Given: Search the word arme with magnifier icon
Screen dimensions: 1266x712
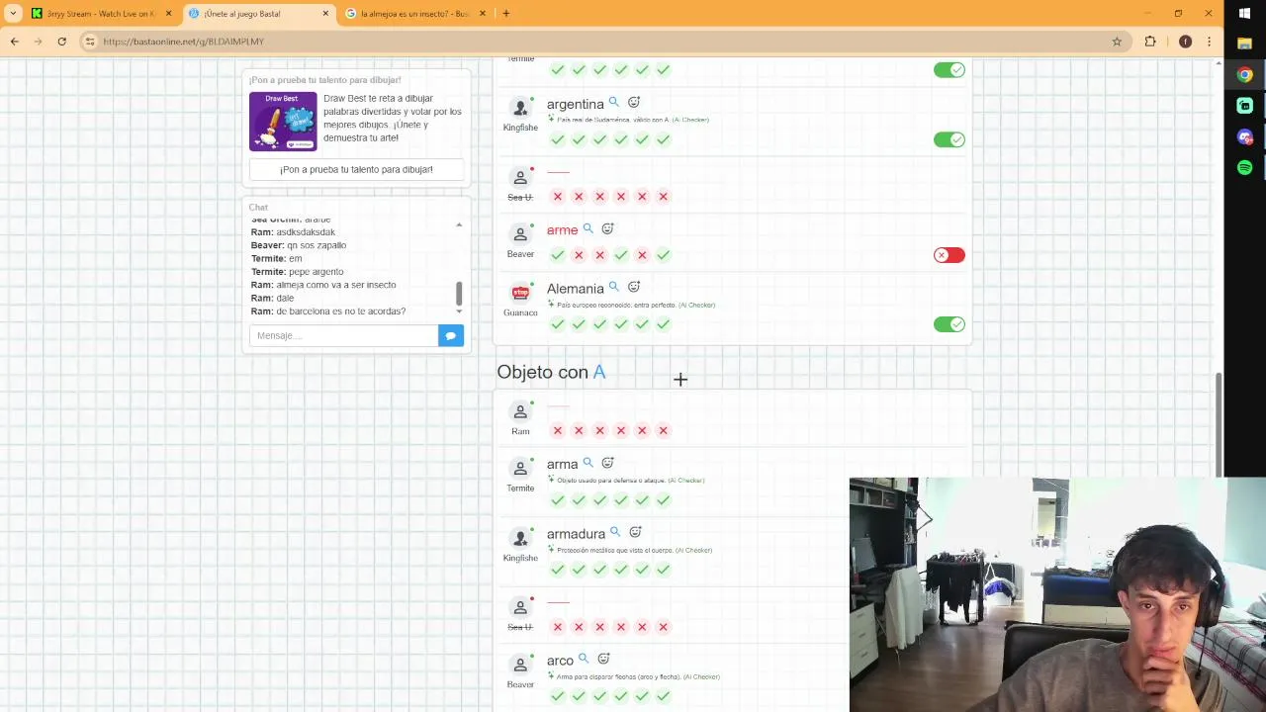Looking at the screenshot, I should pyautogui.click(x=588, y=228).
